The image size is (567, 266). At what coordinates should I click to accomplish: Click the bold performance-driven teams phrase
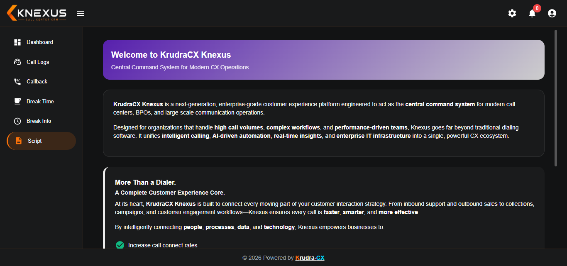click(371, 127)
